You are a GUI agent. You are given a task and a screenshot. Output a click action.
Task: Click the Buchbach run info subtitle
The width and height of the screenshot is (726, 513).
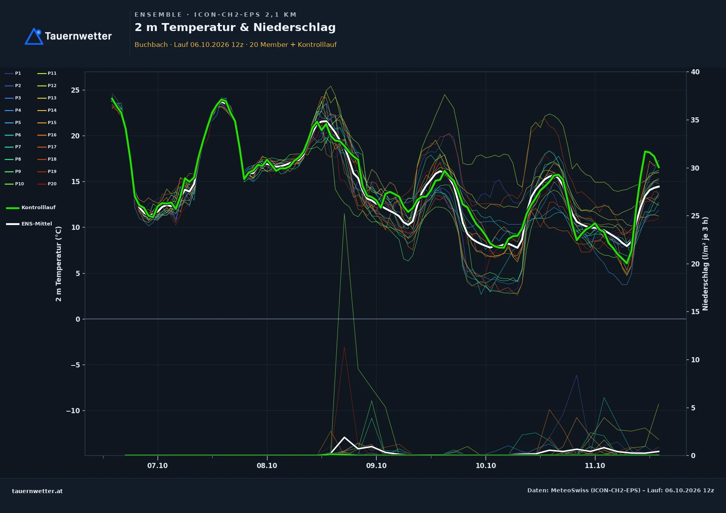pyautogui.click(x=236, y=45)
